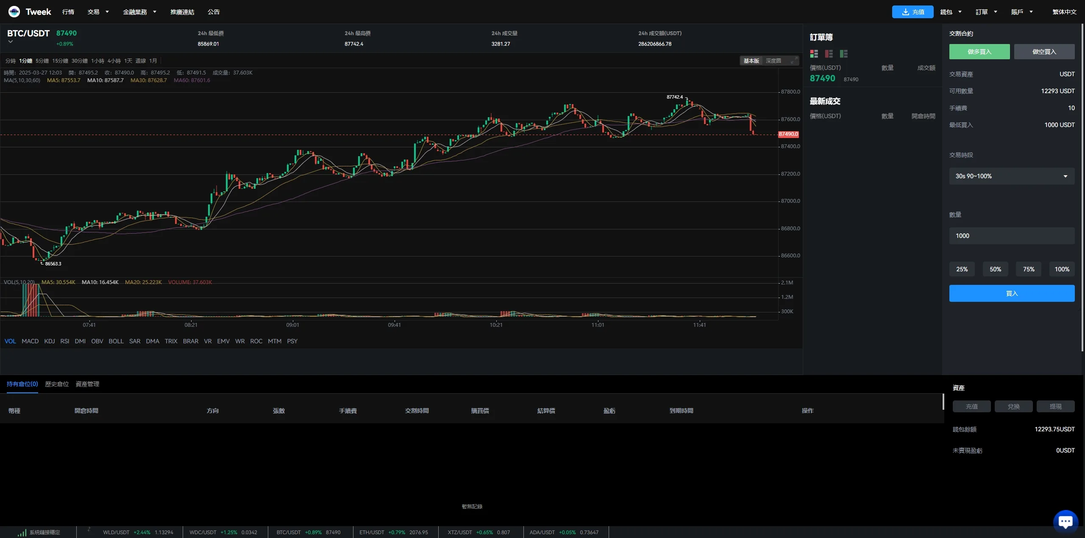This screenshot has height=538, width=1085.
Task: Click the blue 買入 buy button
Action: [x=1011, y=293]
